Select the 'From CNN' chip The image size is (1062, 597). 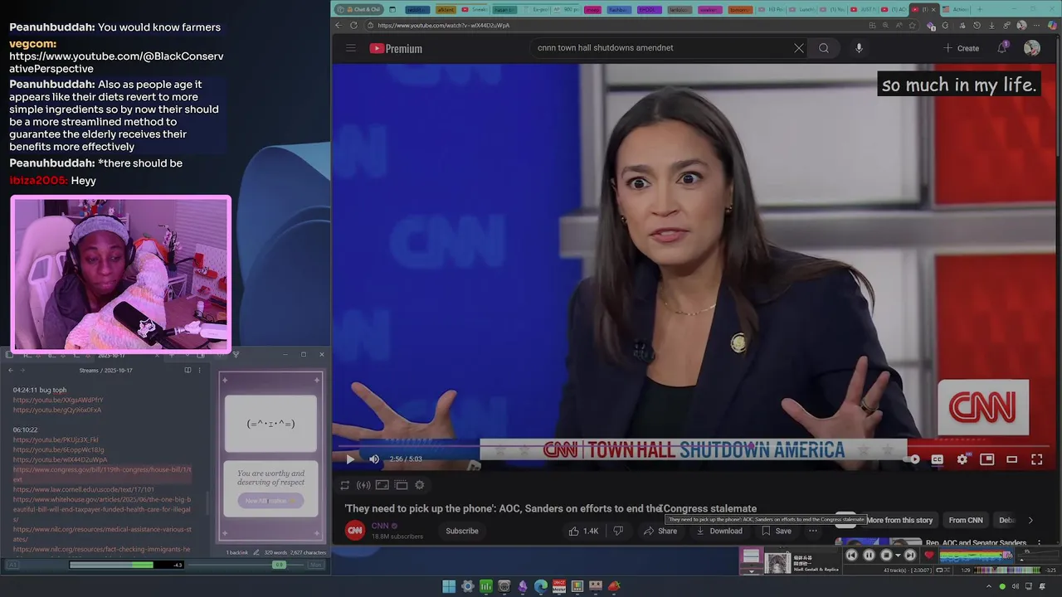tap(966, 520)
